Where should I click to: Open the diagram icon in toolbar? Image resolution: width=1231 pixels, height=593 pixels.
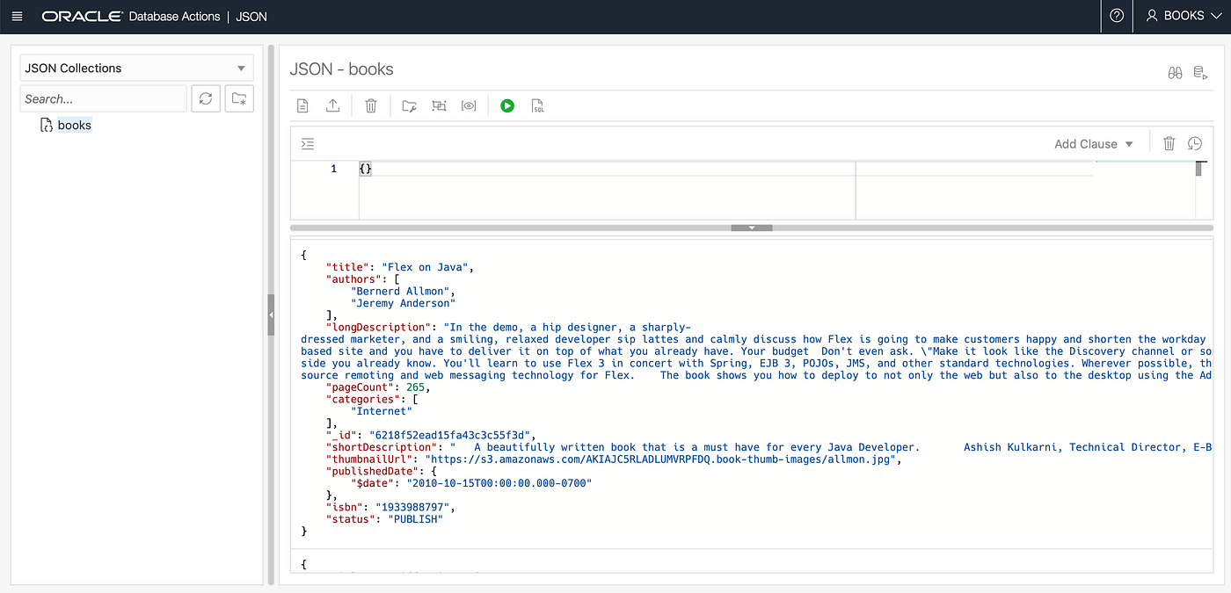[x=439, y=105]
